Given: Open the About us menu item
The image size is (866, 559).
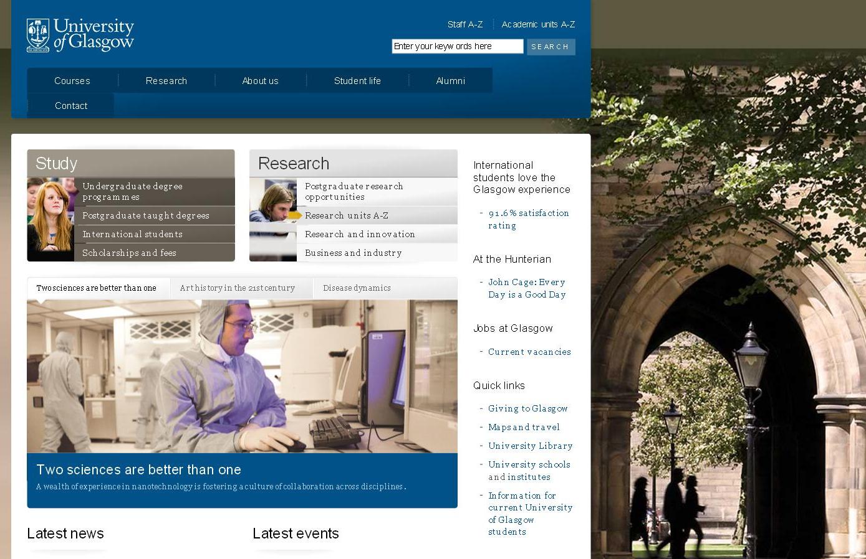Looking at the screenshot, I should point(261,81).
